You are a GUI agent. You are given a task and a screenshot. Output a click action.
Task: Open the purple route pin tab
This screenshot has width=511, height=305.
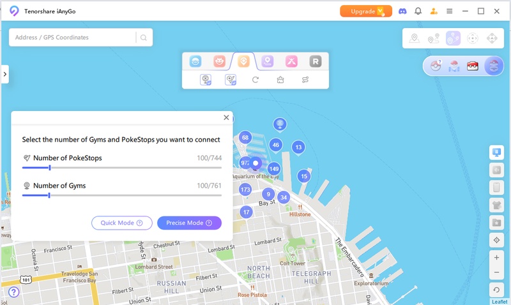coord(267,61)
